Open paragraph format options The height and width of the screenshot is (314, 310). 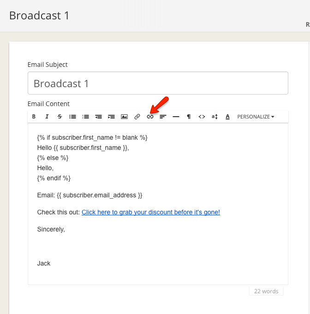pyautogui.click(x=189, y=117)
